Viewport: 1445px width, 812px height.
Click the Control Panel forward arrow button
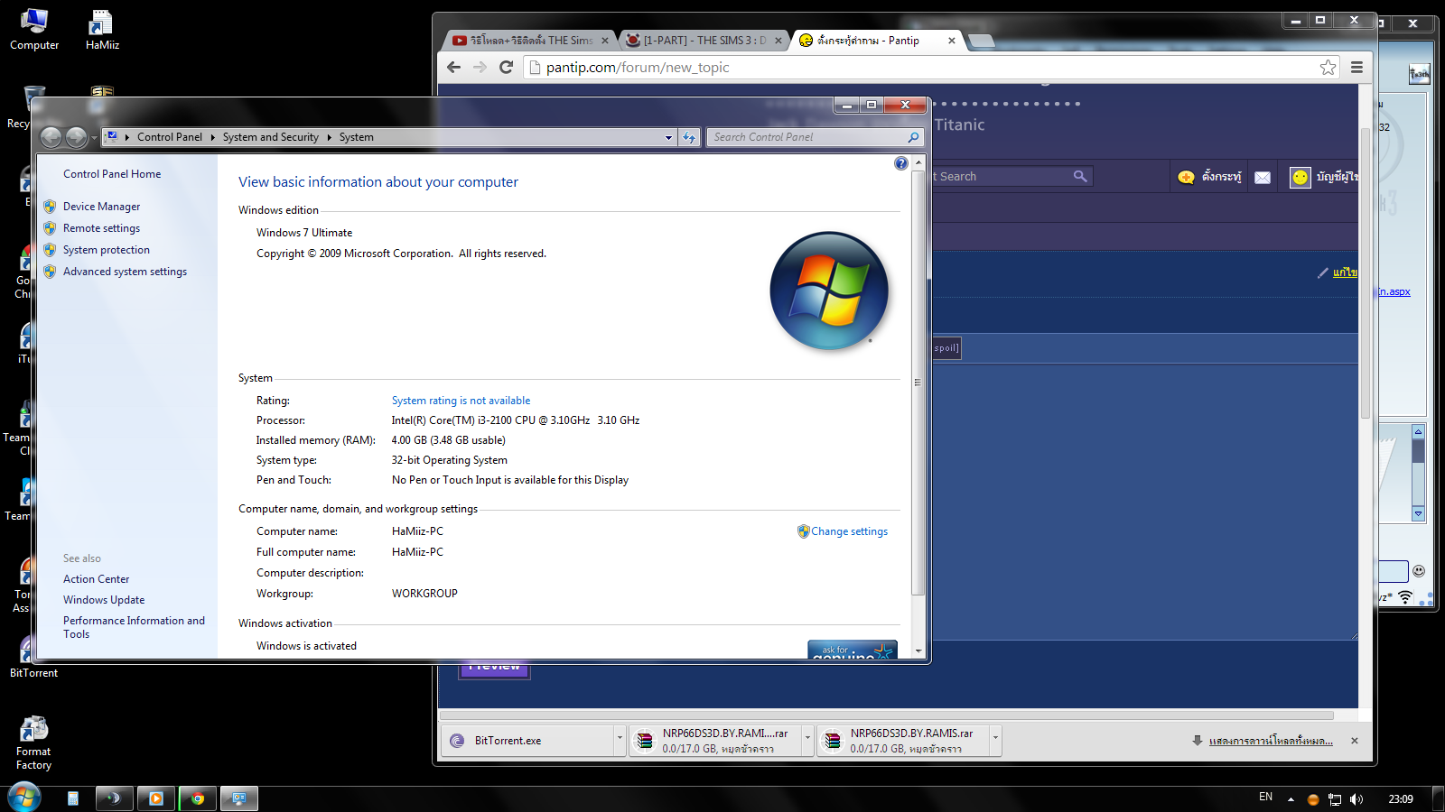[76, 137]
